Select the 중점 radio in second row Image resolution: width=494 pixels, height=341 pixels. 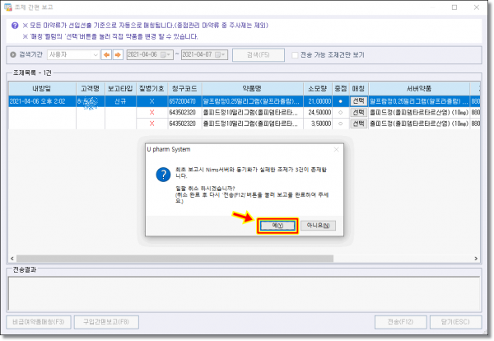340,113
